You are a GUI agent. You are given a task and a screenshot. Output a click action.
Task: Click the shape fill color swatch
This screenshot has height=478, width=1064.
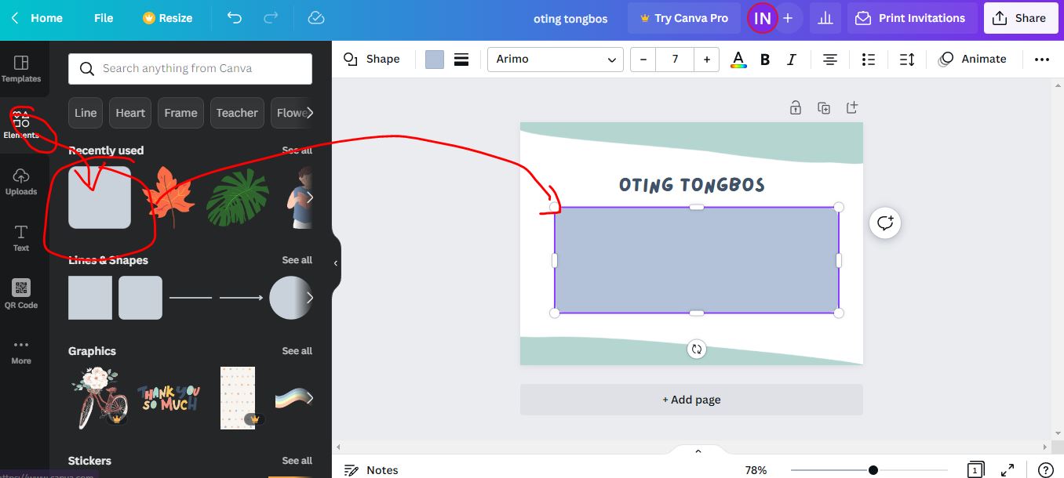tap(434, 59)
